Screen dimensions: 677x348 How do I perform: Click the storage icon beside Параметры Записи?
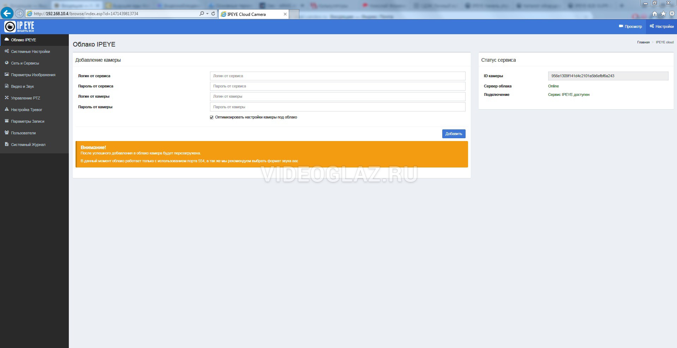point(7,121)
